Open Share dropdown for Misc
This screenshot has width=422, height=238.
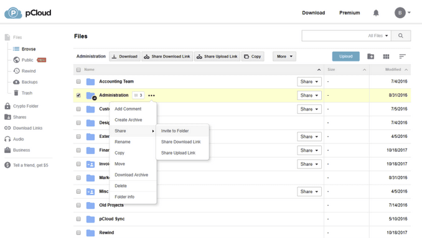pos(309,191)
